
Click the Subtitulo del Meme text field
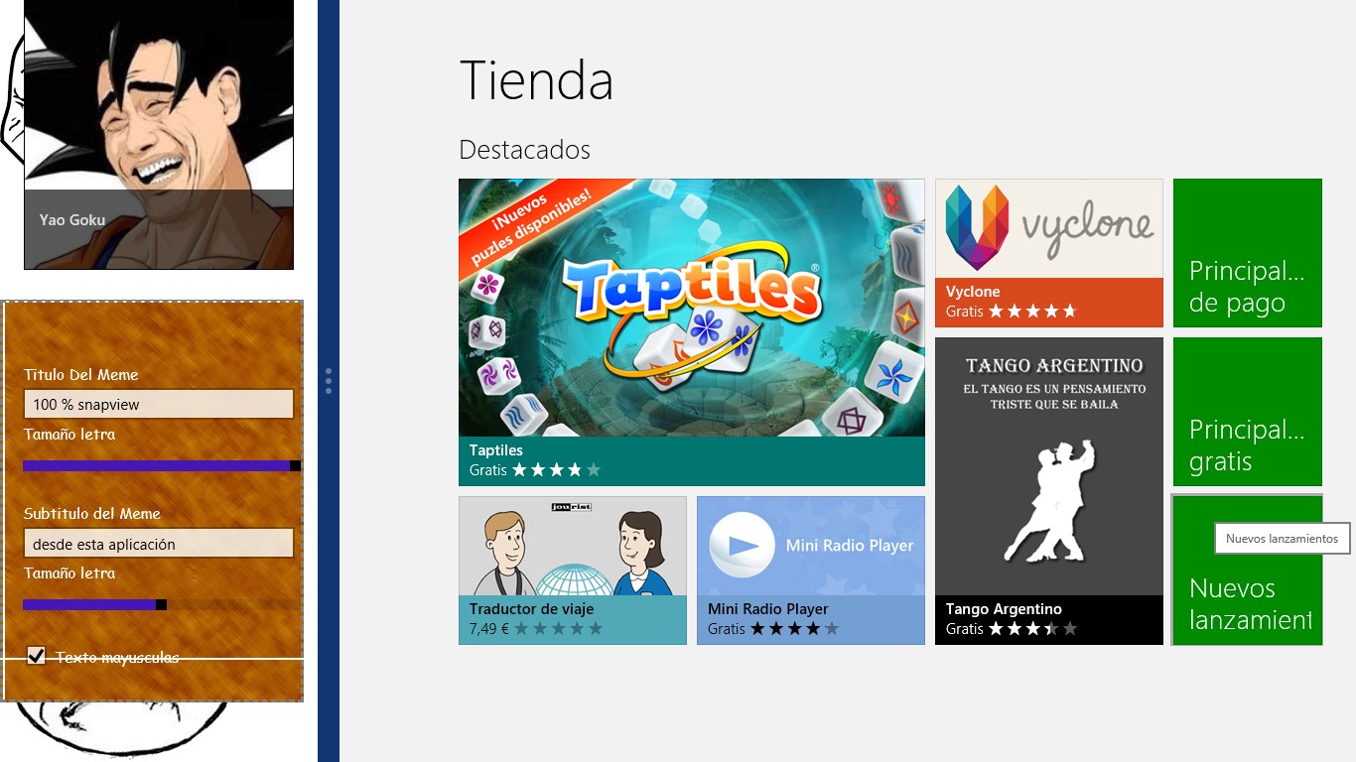pos(159,544)
